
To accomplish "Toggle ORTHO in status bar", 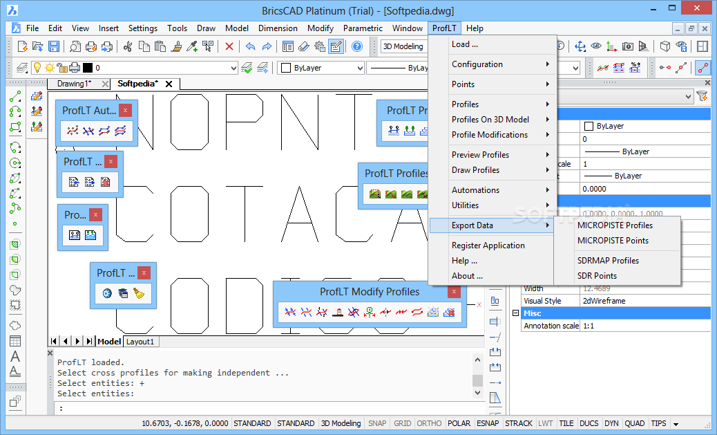I will [429, 423].
